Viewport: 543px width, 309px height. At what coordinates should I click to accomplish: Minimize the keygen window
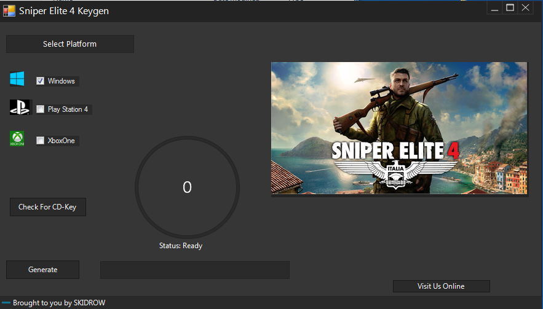click(x=495, y=7)
